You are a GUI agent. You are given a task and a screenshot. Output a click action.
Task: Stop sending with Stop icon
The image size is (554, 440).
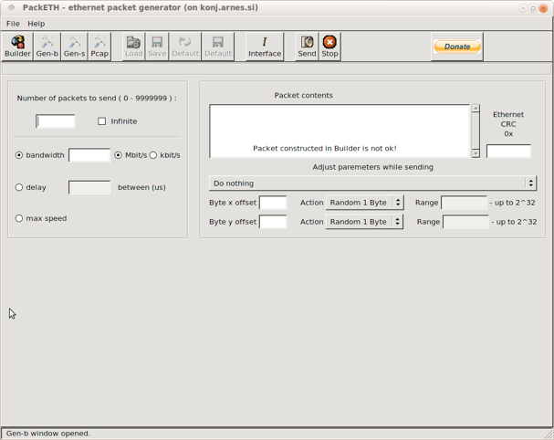coord(329,47)
